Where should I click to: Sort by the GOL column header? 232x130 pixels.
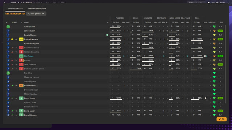pyautogui.click(x=206, y=22)
